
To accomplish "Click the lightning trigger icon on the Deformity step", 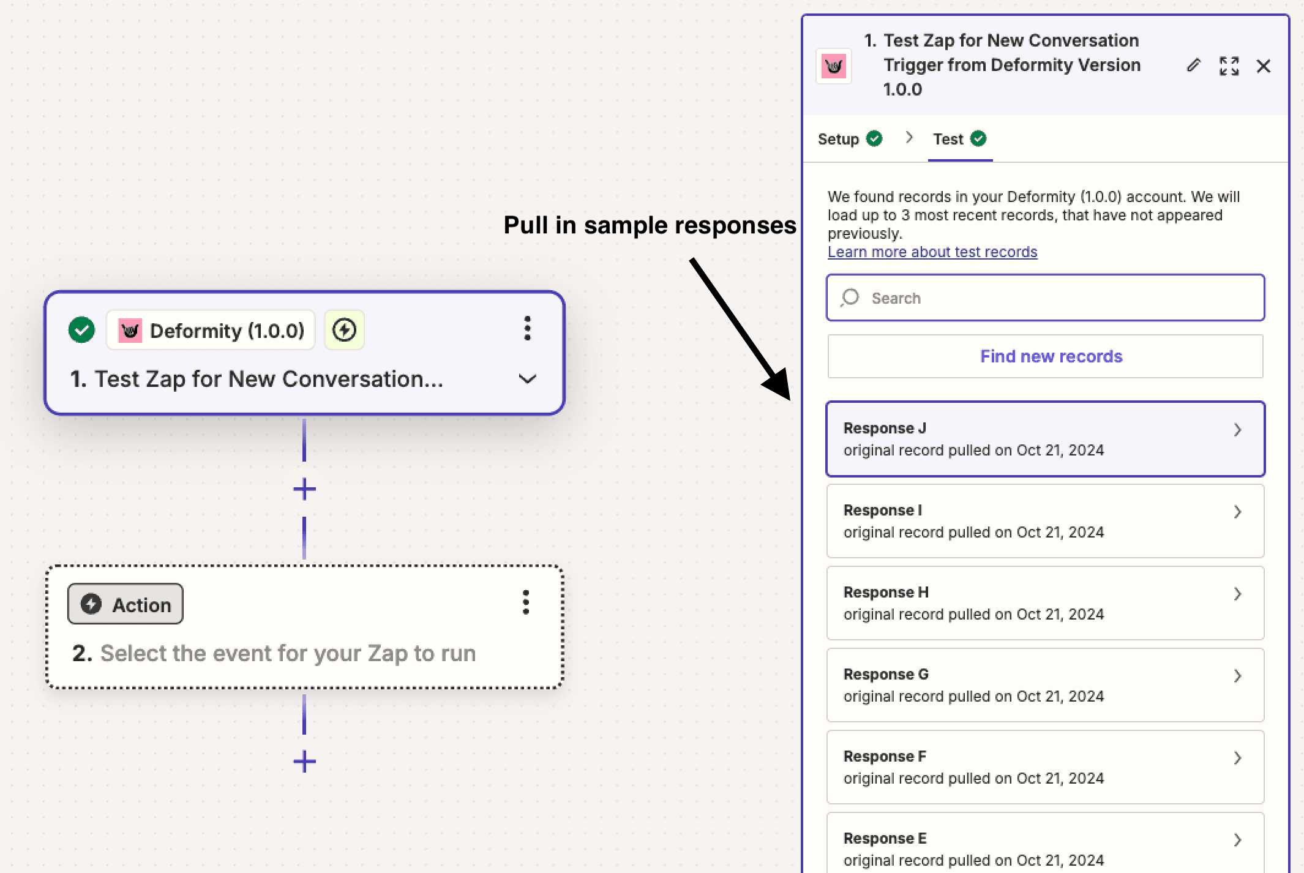I will [x=344, y=330].
